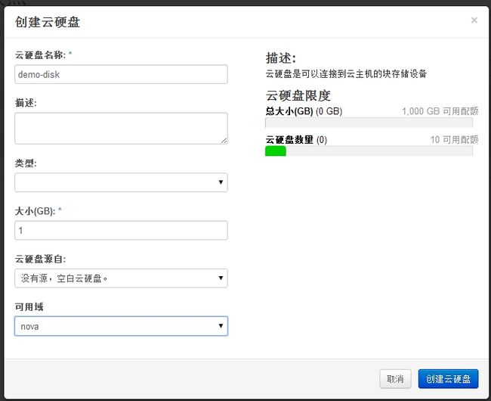491x401 pixels.
Task: Click the 取消 button
Action: coord(395,379)
